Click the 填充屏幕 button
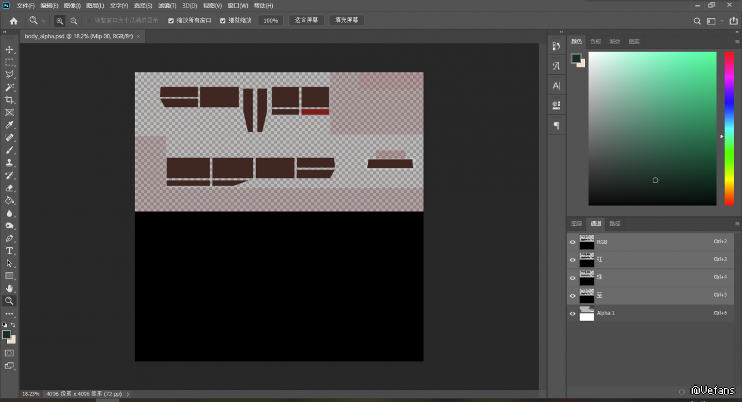The height and width of the screenshot is (402, 742). 346,20
